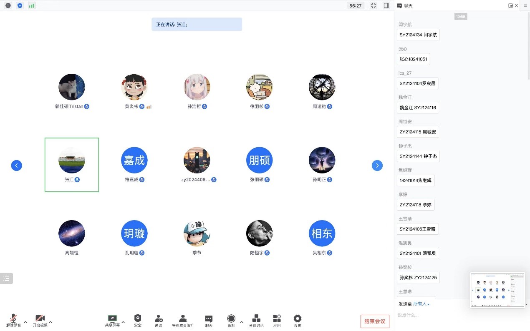Open Manage Members (管理成员) panel
530x331 pixels.
pyautogui.click(x=182, y=319)
